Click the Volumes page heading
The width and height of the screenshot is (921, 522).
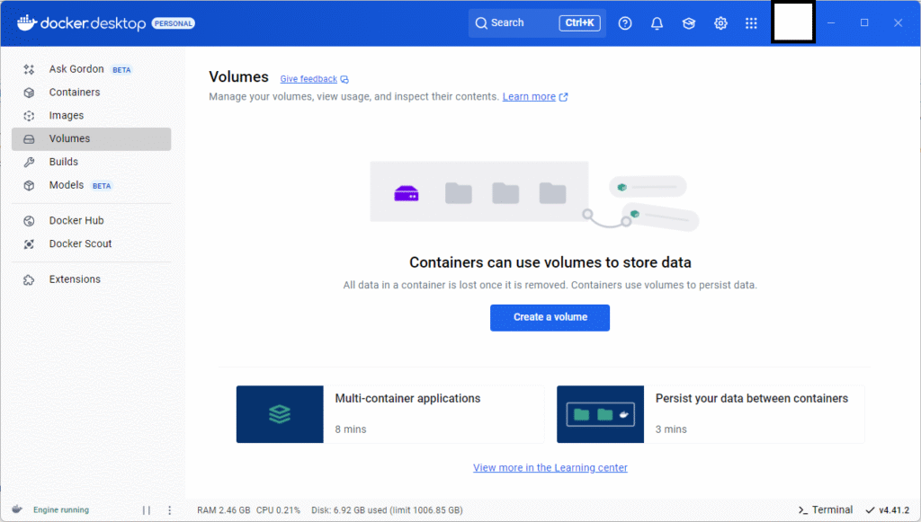point(238,77)
